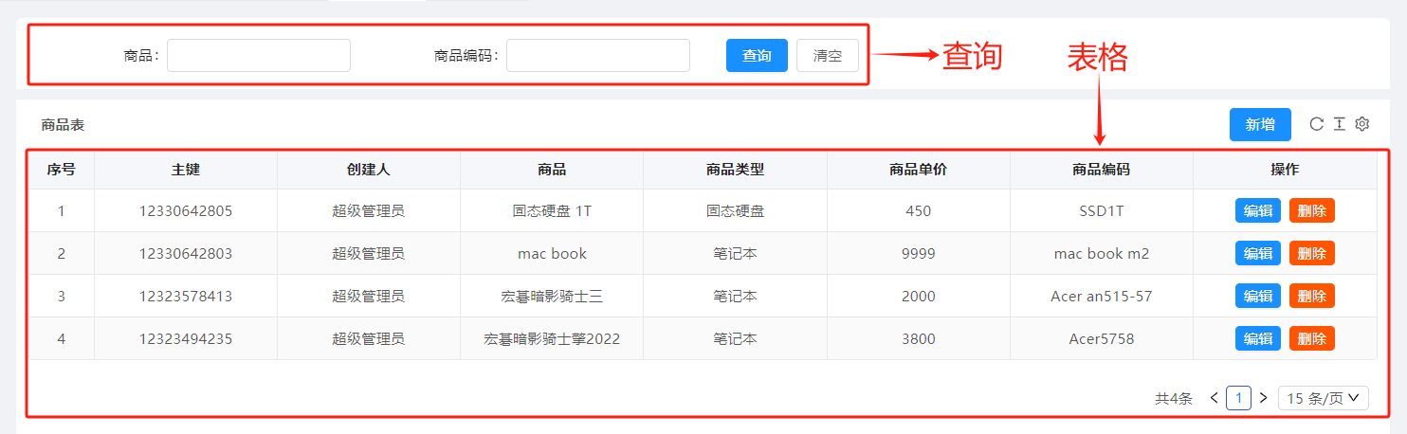The height and width of the screenshot is (434, 1407).
Task: Open the 15 条/页 page size dropdown
Action: (1324, 398)
